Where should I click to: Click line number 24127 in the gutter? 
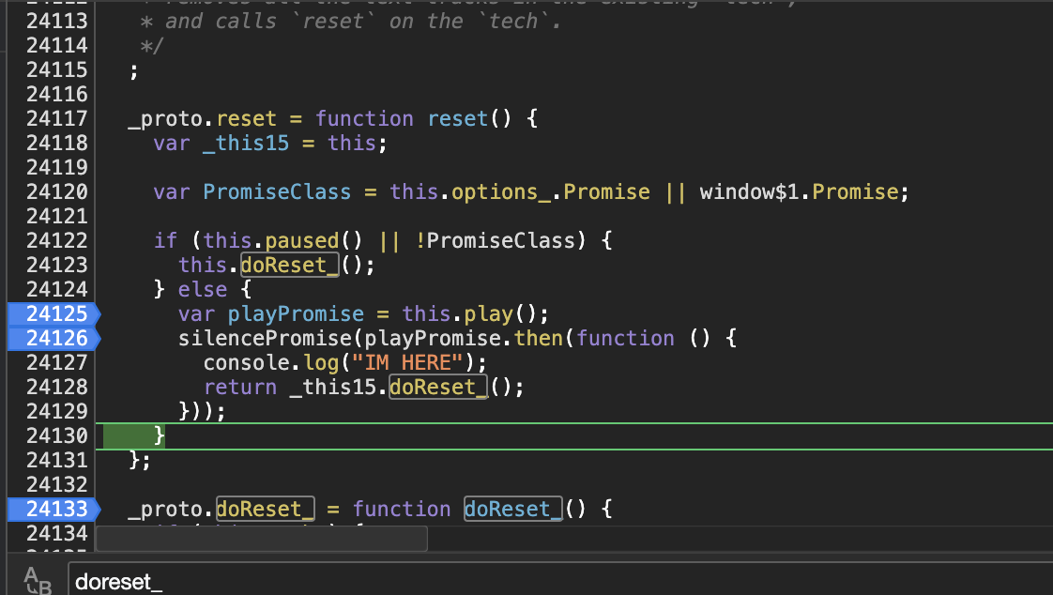pos(57,362)
